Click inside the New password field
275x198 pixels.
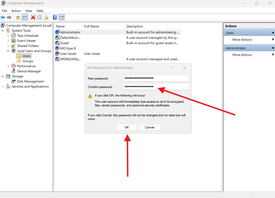(156, 78)
